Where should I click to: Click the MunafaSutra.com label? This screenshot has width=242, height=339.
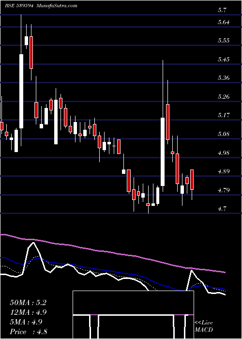[x=57, y=6]
